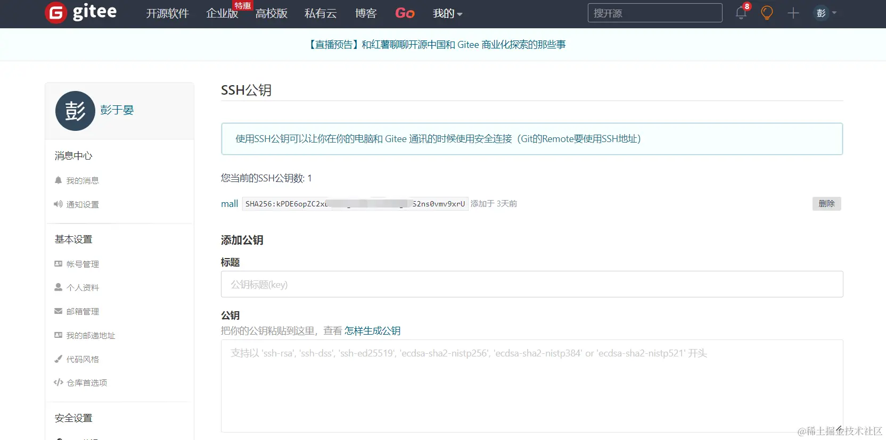
Task: Go to 仓库首选项 in the sidebar
Action: tap(87, 383)
